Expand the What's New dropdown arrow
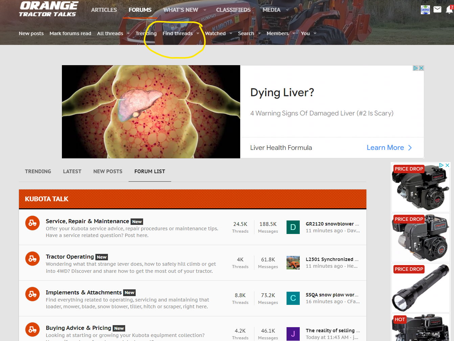This screenshot has height=341, width=454. click(x=204, y=10)
